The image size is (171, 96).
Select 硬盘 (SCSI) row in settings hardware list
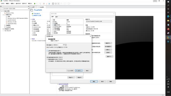point(68,25)
